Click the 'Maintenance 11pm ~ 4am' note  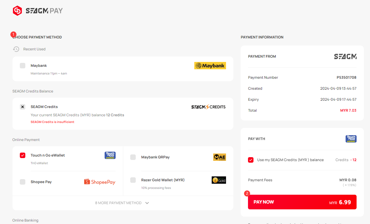tap(49, 74)
